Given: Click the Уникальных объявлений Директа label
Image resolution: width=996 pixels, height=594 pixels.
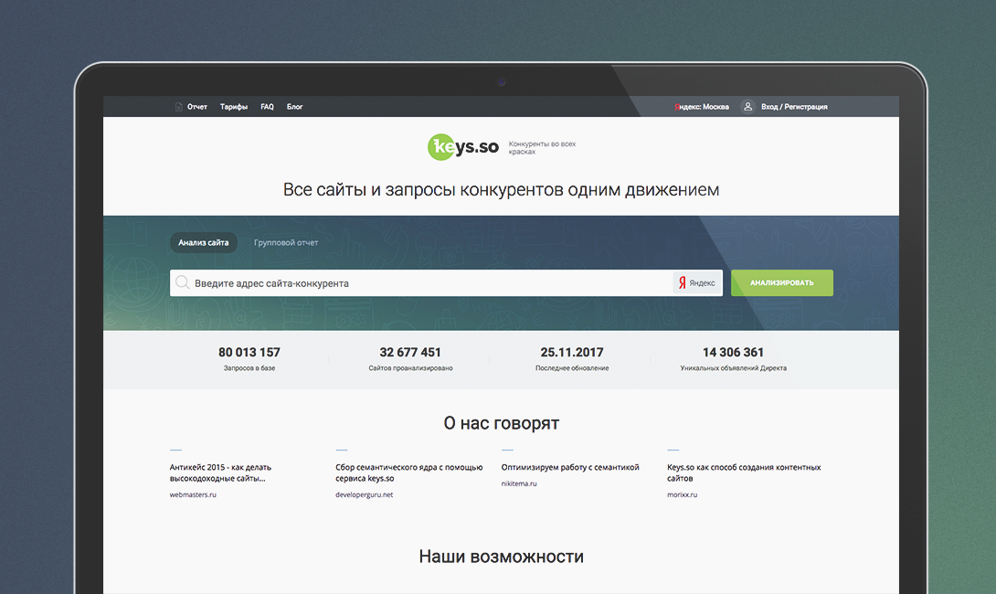Looking at the screenshot, I should point(733,368).
